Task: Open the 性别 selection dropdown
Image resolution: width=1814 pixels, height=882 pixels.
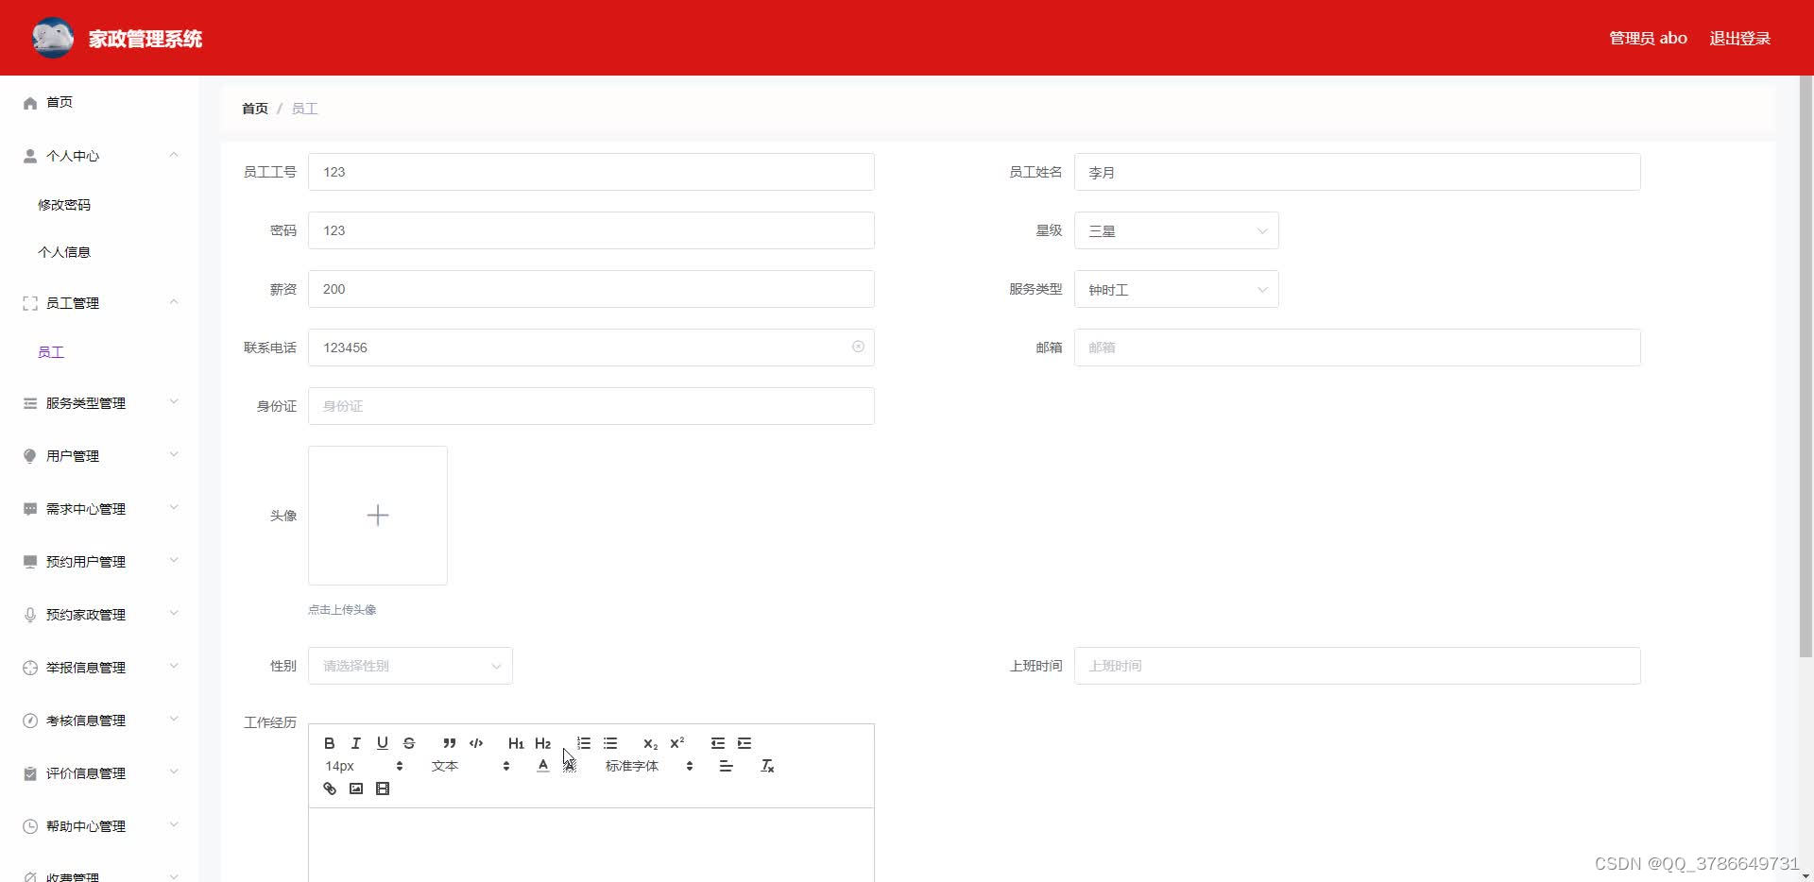Action: pyautogui.click(x=410, y=666)
